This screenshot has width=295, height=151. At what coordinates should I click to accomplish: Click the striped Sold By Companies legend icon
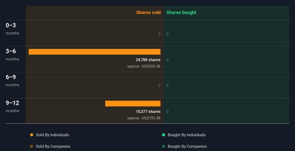[x=32, y=146]
